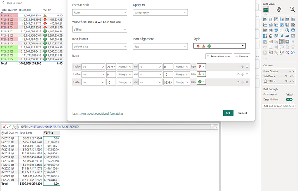
Task: Open Fiscal Quarter field options chevron
Action: click(x=290, y=71)
